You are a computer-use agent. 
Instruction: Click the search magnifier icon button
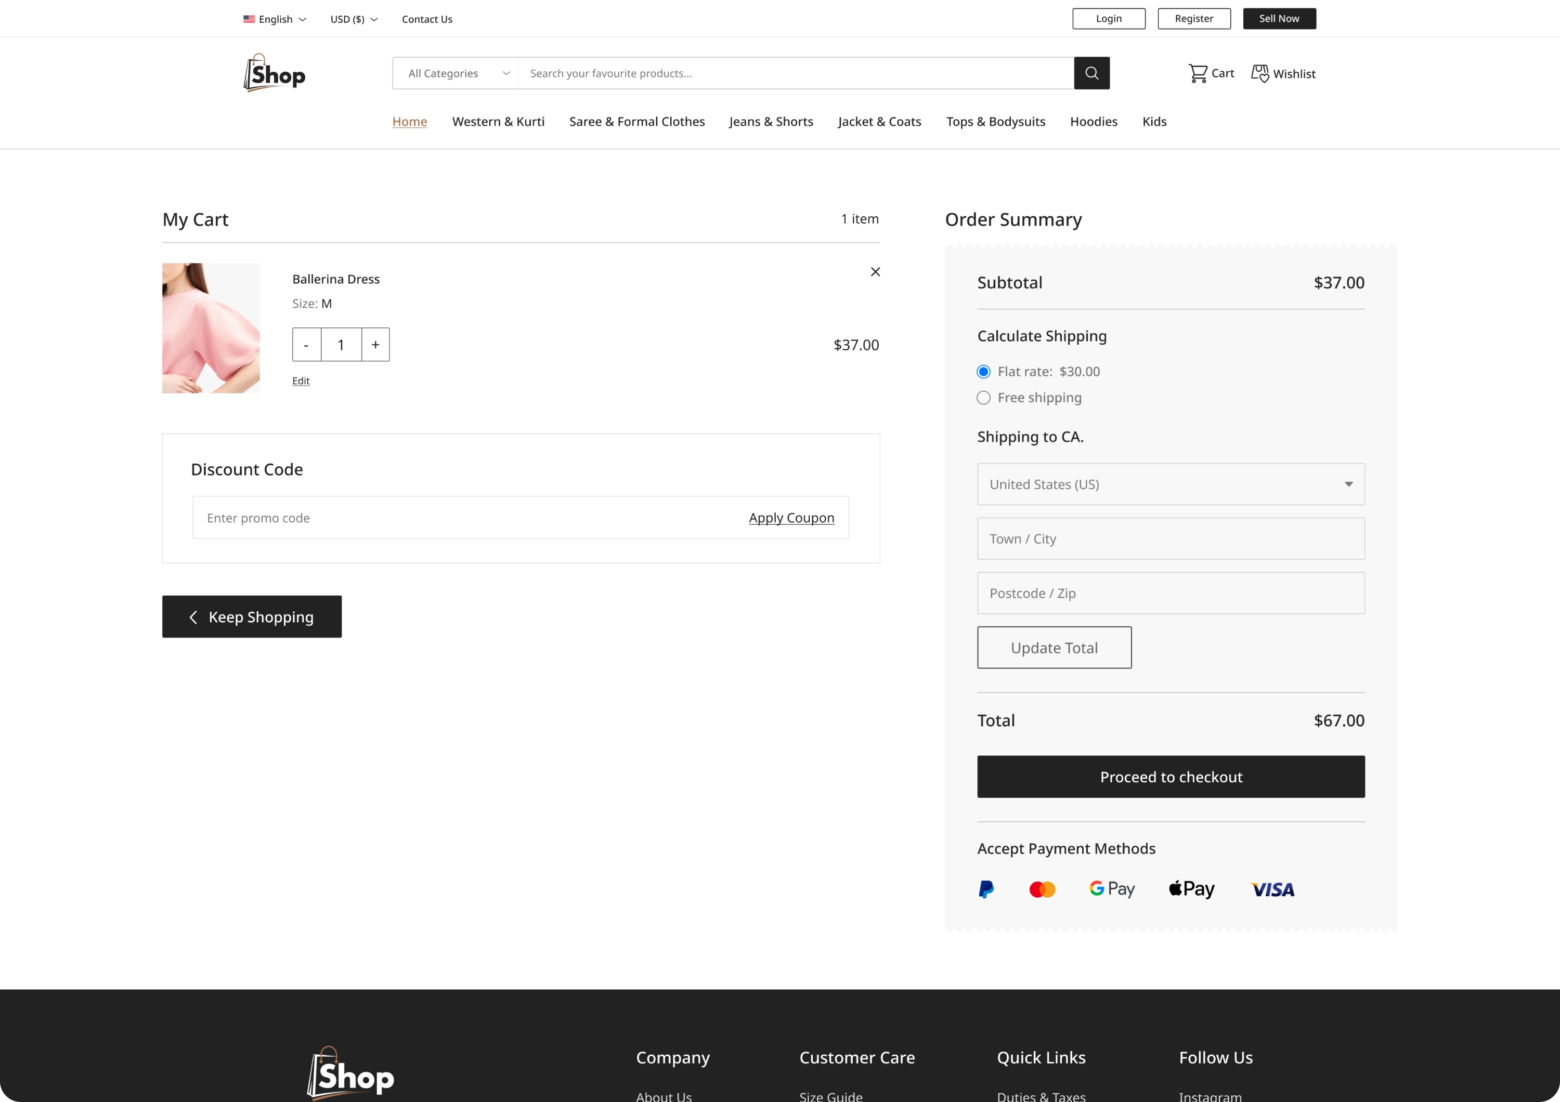[x=1091, y=73]
